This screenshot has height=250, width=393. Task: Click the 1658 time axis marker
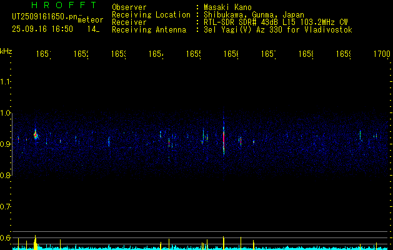tap(306, 54)
